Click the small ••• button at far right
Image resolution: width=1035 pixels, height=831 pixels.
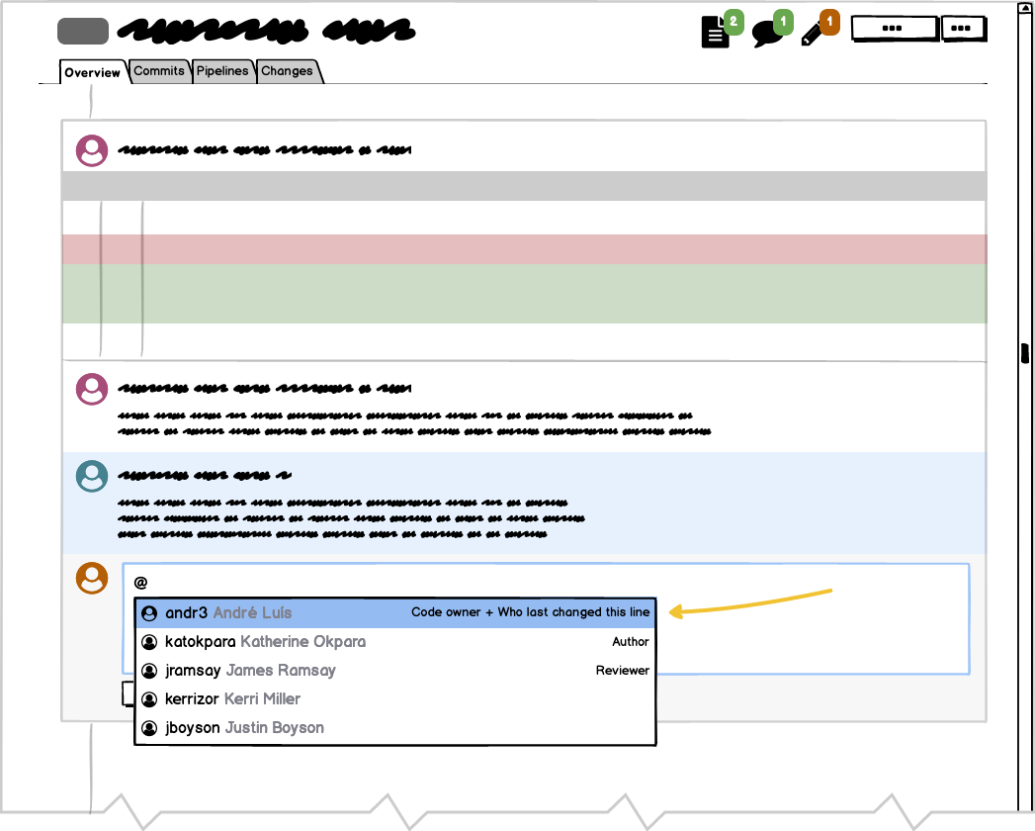pyautogui.click(x=962, y=29)
